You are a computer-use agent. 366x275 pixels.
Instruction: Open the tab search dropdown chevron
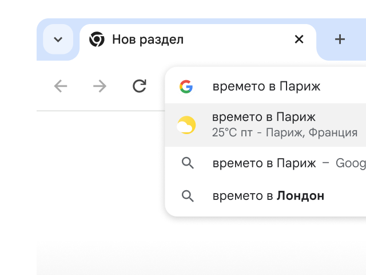pos(58,40)
